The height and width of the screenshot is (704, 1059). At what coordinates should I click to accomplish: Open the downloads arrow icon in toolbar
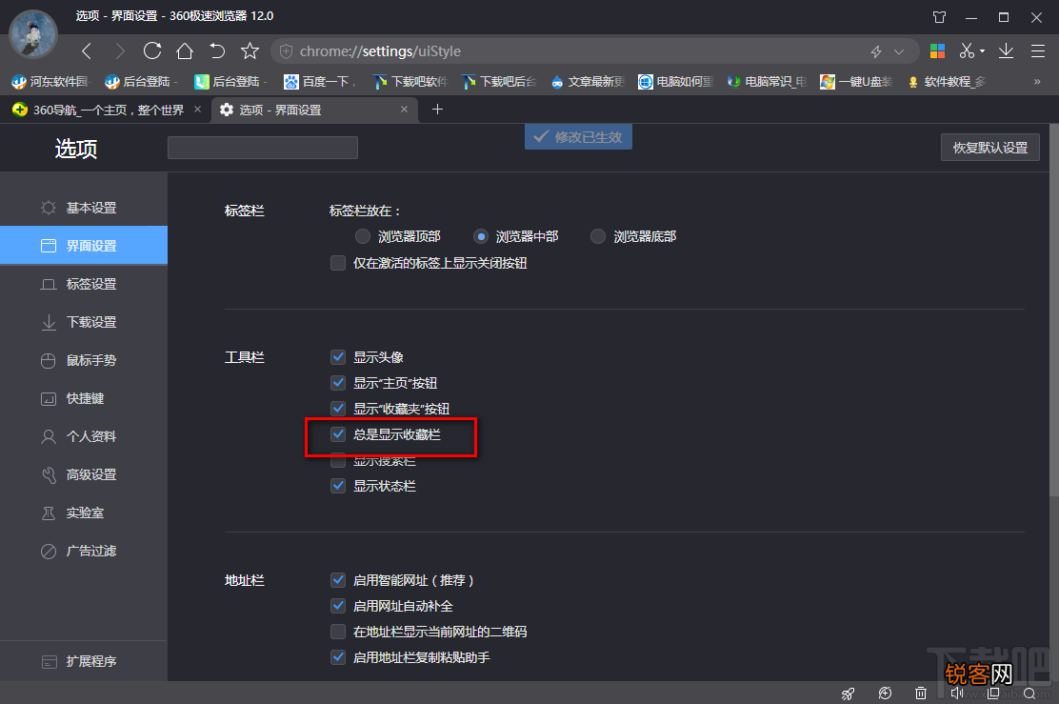pos(1006,50)
